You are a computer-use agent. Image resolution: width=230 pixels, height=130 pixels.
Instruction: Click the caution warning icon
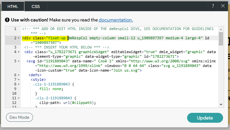pos(7,20)
